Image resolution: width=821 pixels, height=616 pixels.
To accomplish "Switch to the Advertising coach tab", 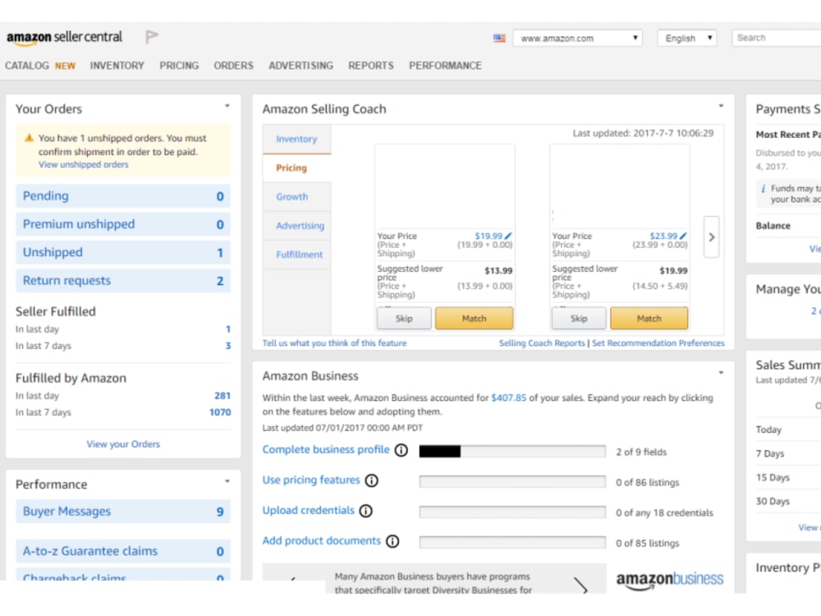I will (297, 225).
